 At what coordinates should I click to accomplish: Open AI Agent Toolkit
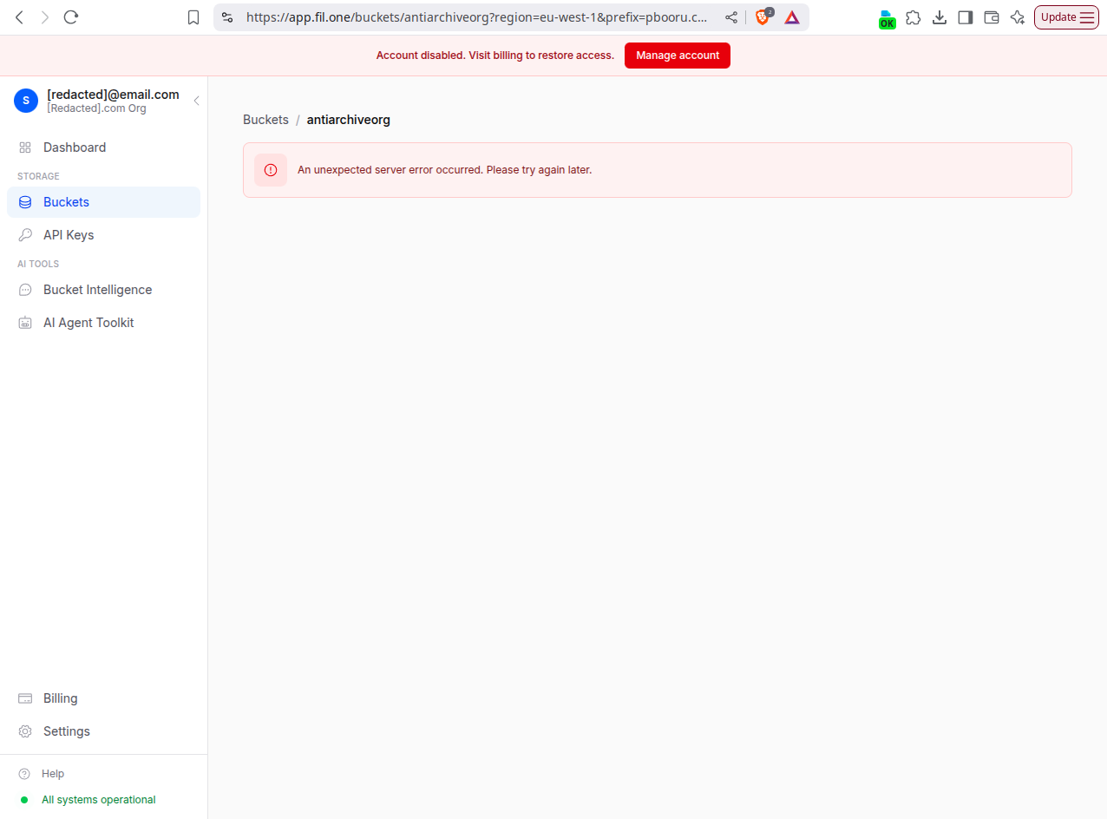(x=103, y=323)
